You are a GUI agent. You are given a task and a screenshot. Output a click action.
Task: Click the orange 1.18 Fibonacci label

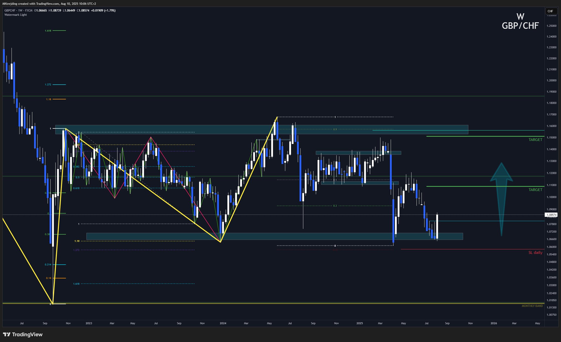[x=49, y=99]
